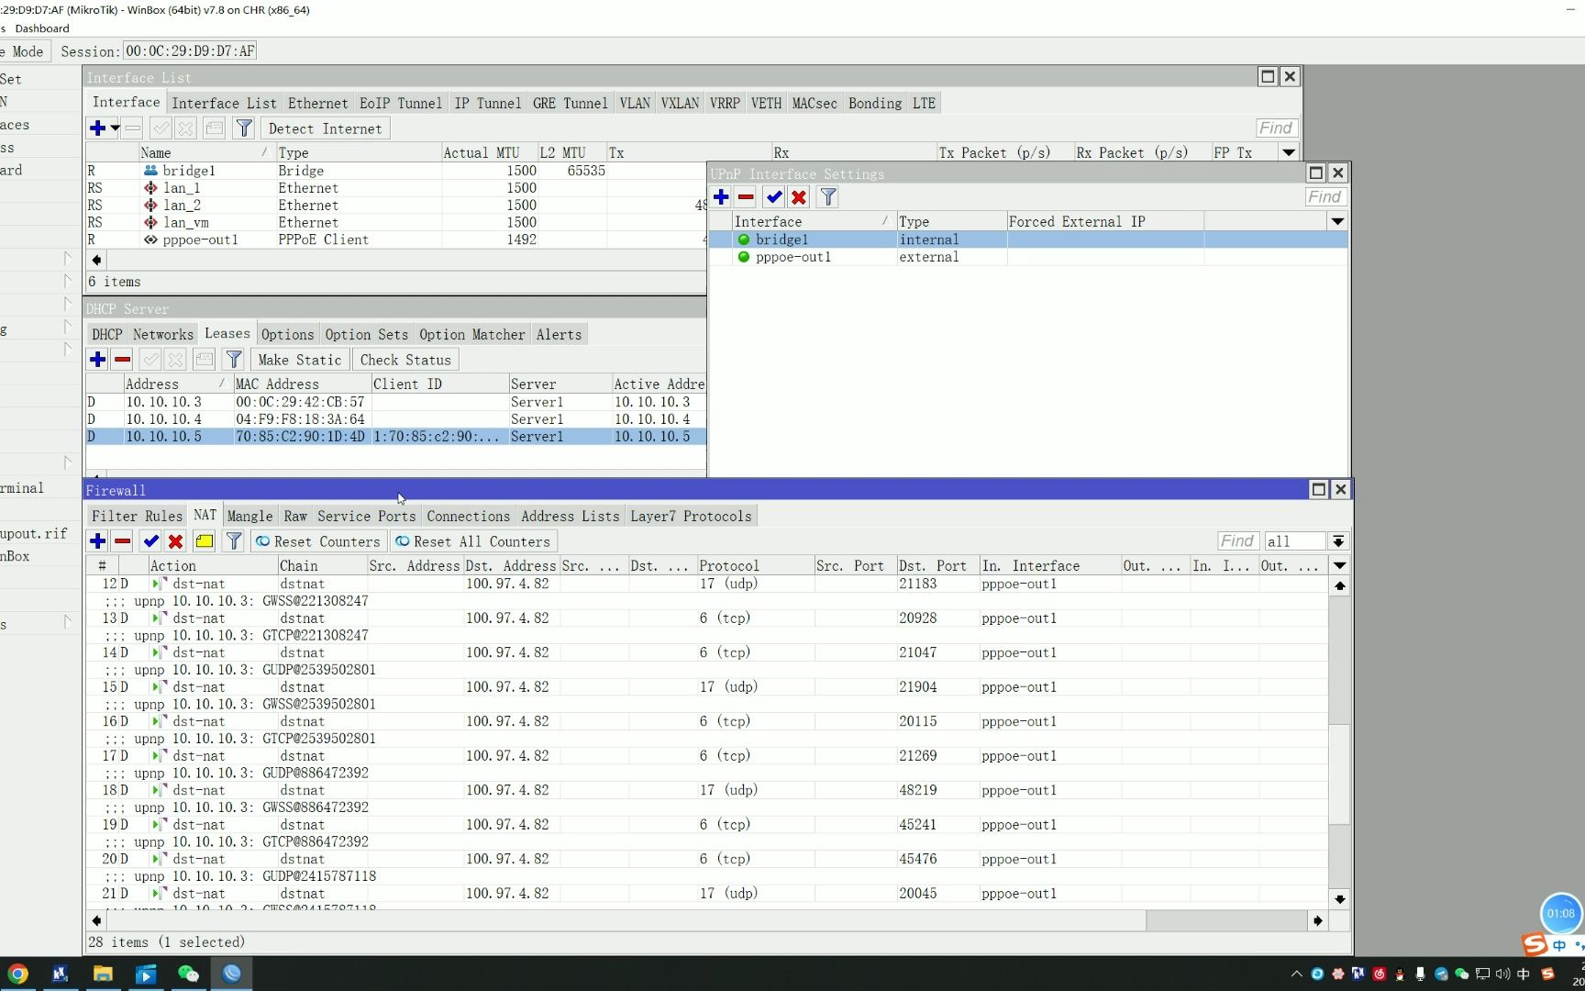Image resolution: width=1585 pixels, height=991 pixels.
Task: Open Firewall column selector dropdown
Action: tap(1340, 565)
